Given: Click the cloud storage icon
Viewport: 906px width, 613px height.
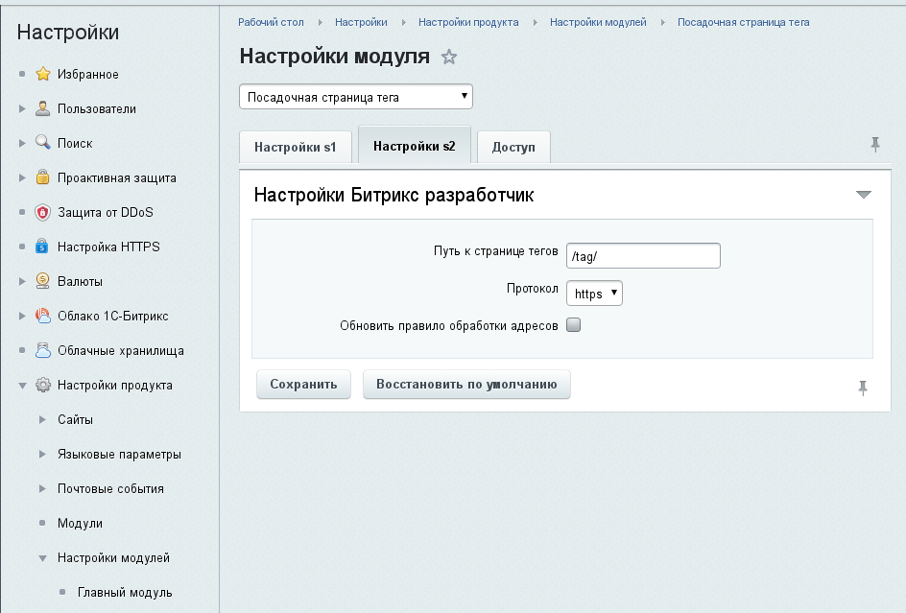Looking at the screenshot, I should (x=42, y=351).
